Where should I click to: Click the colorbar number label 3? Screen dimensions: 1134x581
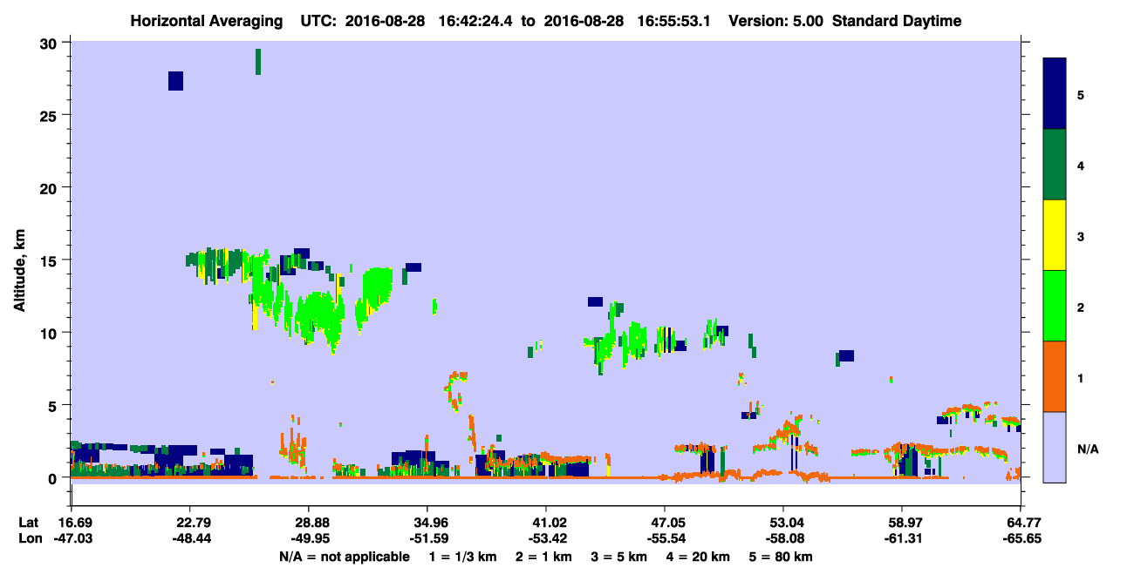tap(1081, 236)
